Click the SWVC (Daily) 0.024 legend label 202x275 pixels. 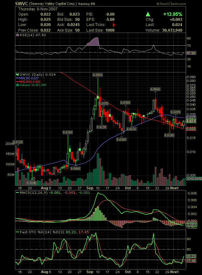[x=38, y=74]
